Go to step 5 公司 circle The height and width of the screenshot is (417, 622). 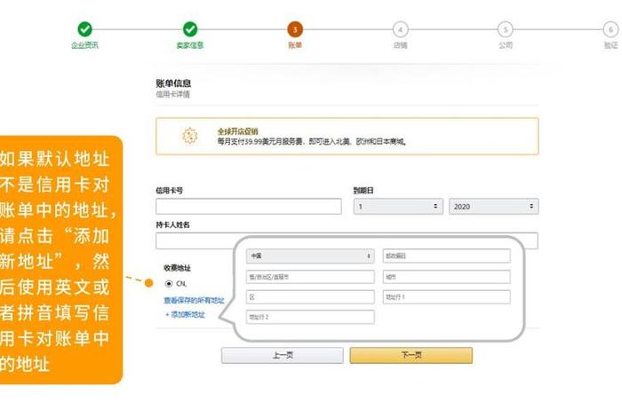click(506, 29)
